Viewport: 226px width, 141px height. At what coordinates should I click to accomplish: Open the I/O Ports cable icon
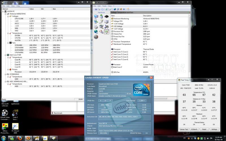pos(101,22)
